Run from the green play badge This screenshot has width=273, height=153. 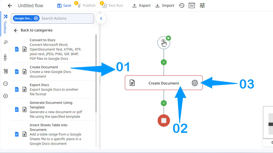pyautogui.click(x=168, y=38)
